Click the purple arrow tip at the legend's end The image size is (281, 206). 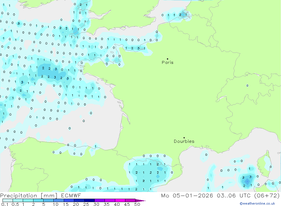coord(140,201)
